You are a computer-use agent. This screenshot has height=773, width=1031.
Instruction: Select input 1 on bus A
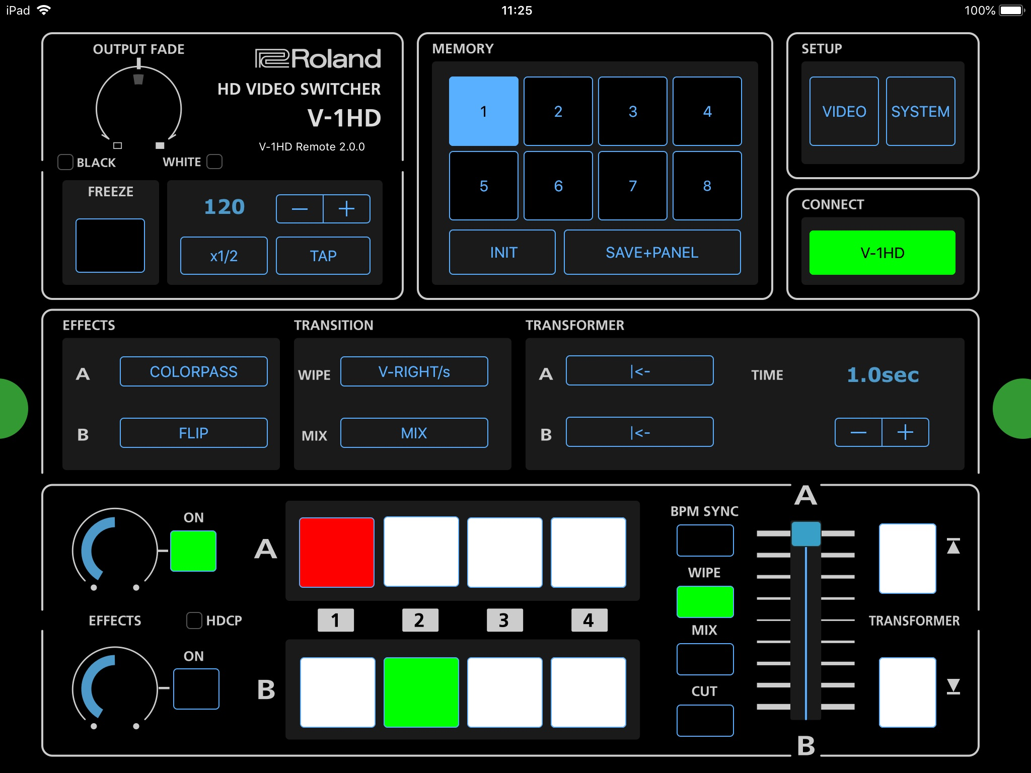point(337,552)
